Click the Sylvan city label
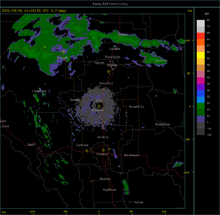Viewport: 220px width, 215px height. 100,63
